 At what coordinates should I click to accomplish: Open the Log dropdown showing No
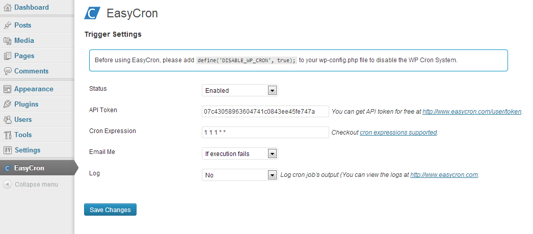pyautogui.click(x=240, y=175)
